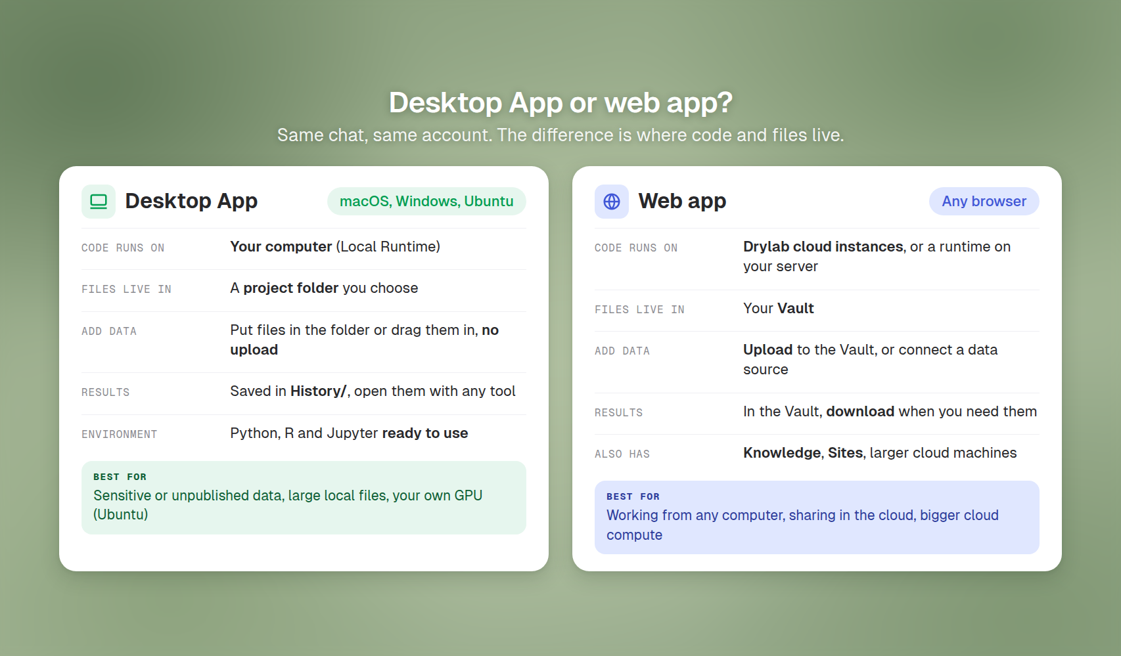This screenshot has width=1121, height=656.
Task: Click the ENVIRONMENT row label
Action: [120, 435]
